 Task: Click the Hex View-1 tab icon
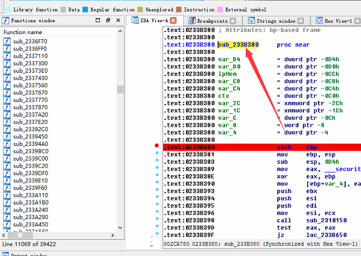point(319,21)
